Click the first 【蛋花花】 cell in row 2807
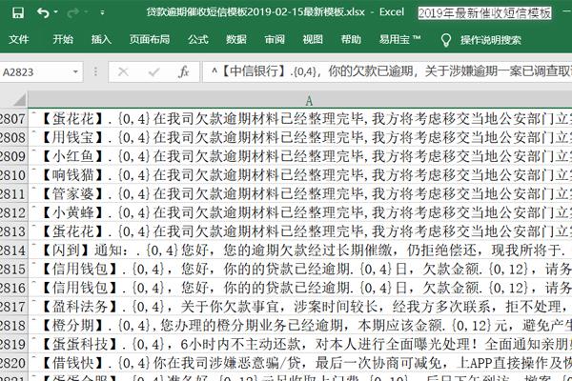The height and width of the screenshot is (381, 572). coord(300,118)
